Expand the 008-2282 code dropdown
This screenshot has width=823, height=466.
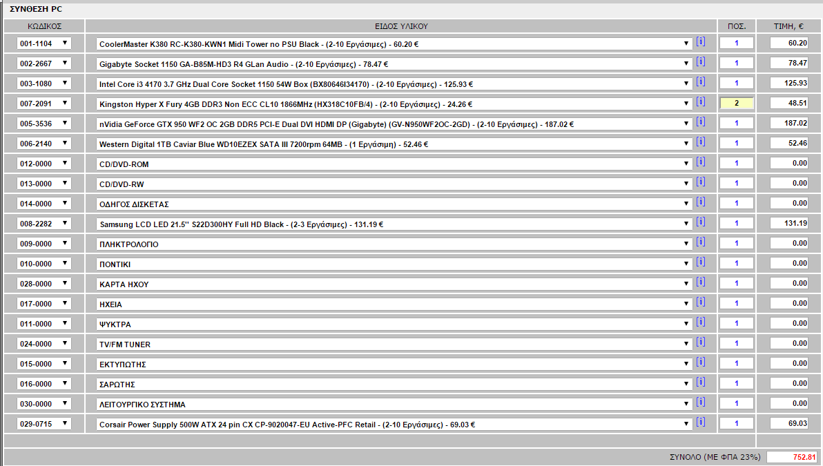[44, 224]
